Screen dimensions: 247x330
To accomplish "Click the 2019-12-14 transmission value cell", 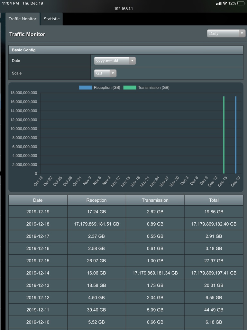I will pos(155,273).
